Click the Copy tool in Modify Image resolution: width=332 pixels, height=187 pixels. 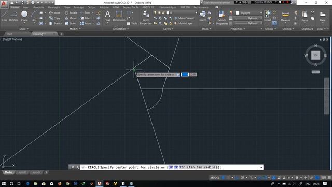[x=54, y=18]
